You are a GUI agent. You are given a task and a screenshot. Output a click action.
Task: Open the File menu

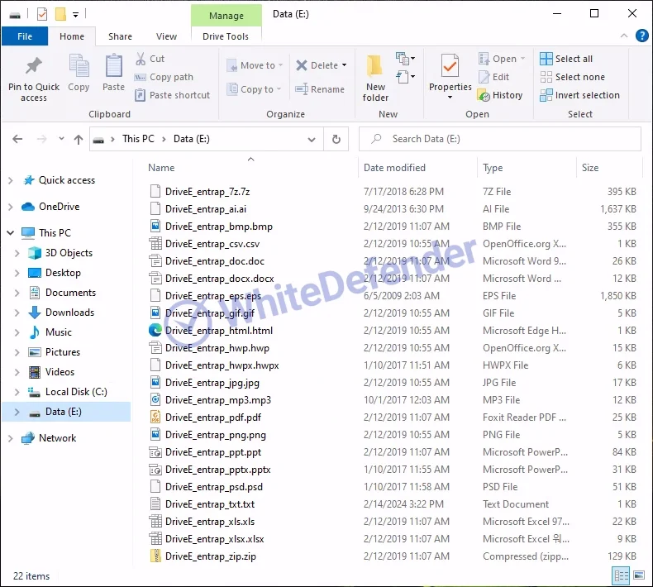pos(25,36)
